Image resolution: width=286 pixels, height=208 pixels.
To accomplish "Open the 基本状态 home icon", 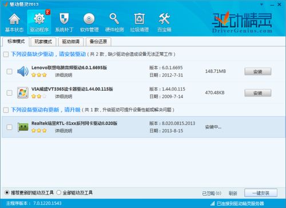I will tap(14, 19).
